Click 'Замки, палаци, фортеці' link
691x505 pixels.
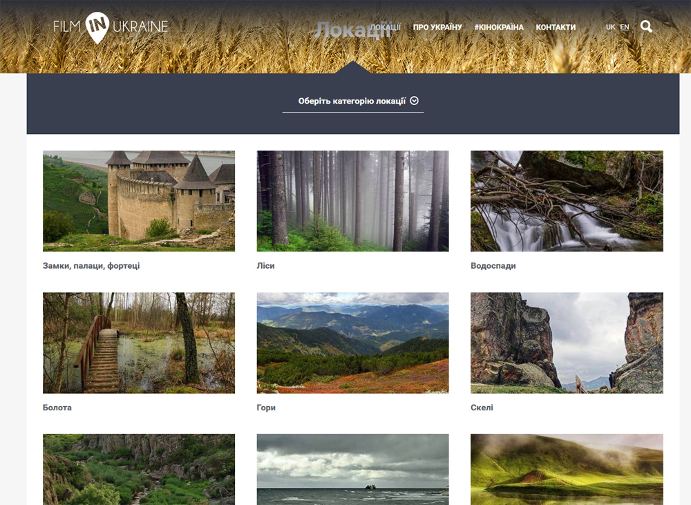[x=91, y=266]
